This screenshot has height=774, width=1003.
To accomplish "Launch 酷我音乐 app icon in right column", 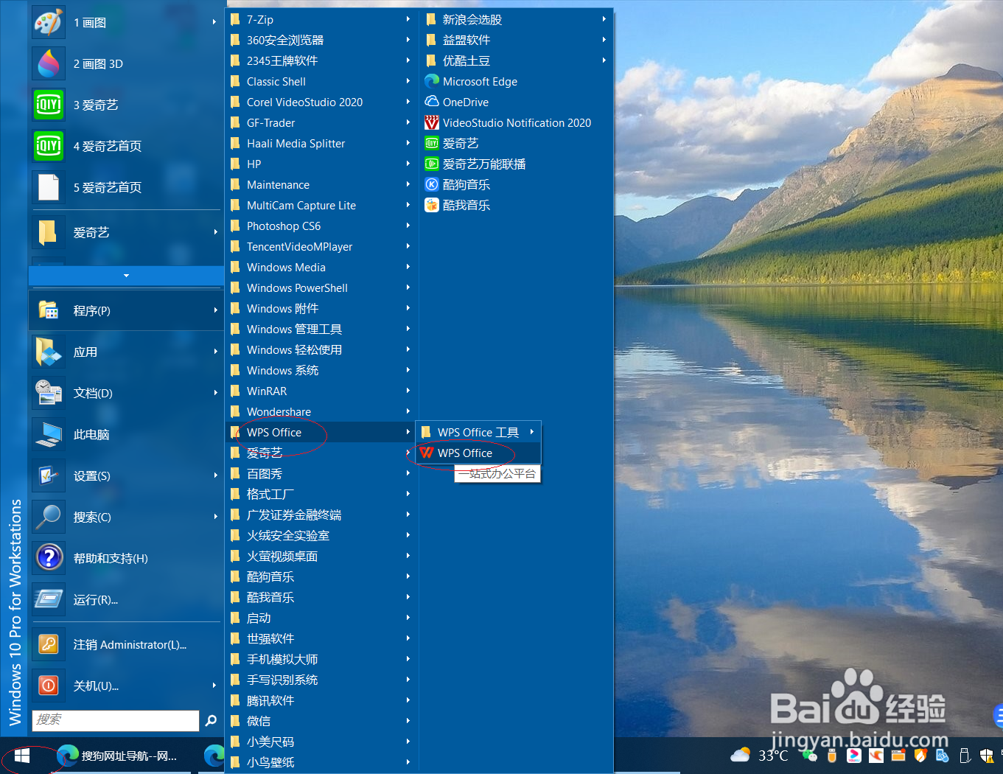I will [432, 205].
